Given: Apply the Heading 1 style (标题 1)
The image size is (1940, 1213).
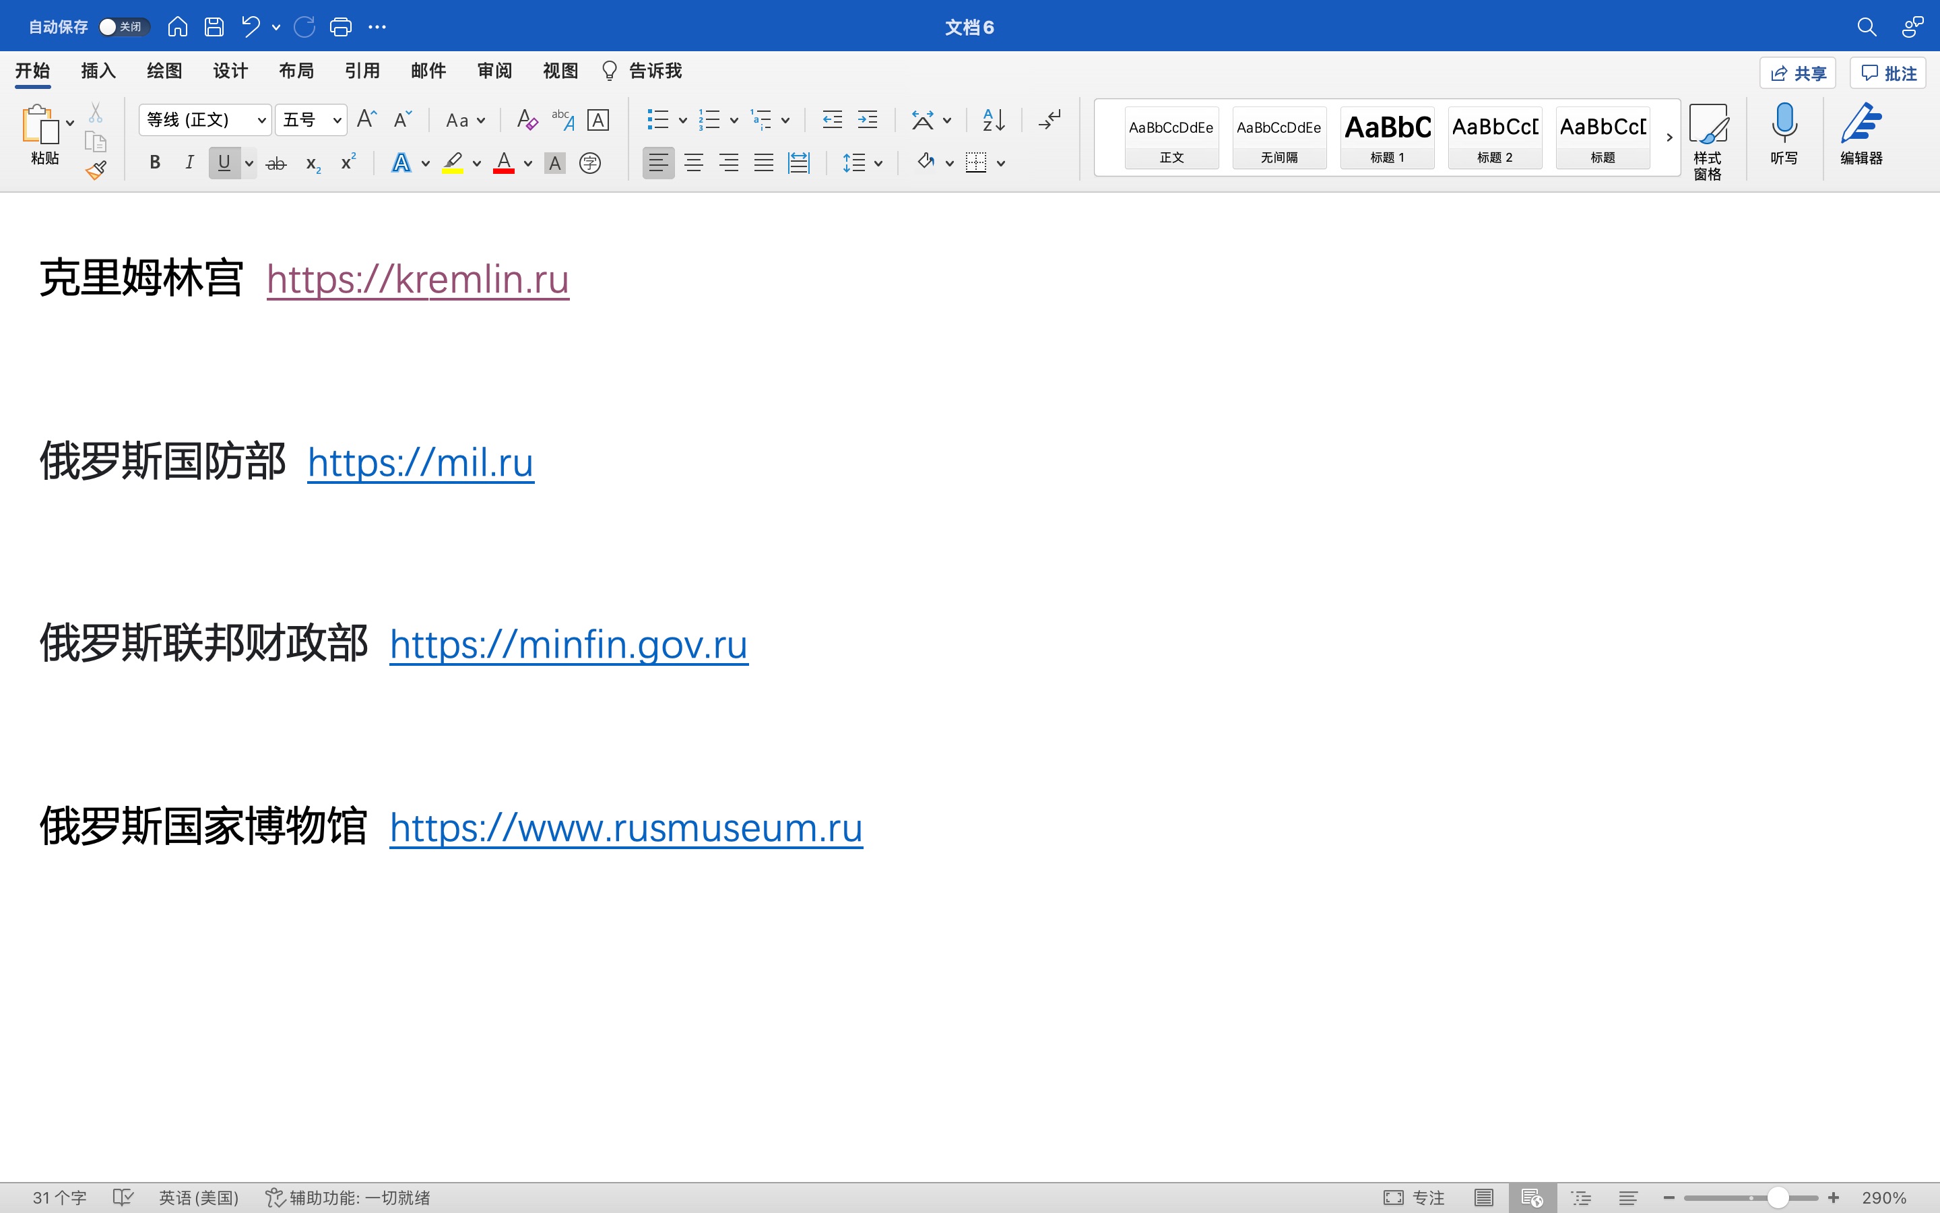Looking at the screenshot, I should 1387,137.
